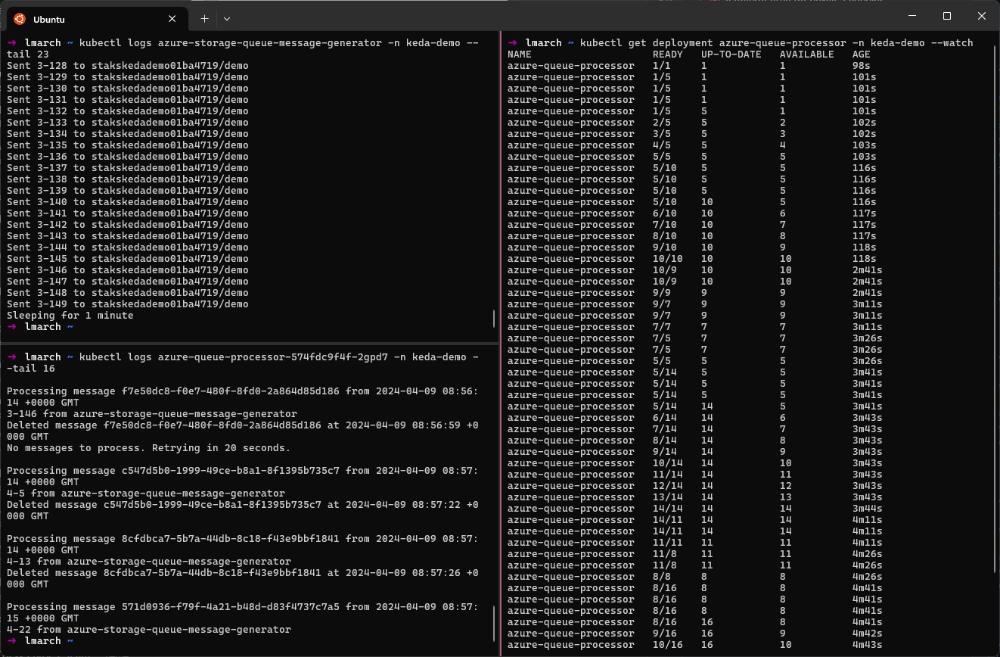Click the message-generator logs pane scrollbar thumb
This screenshot has width=1000, height=657.
(495, 318)
